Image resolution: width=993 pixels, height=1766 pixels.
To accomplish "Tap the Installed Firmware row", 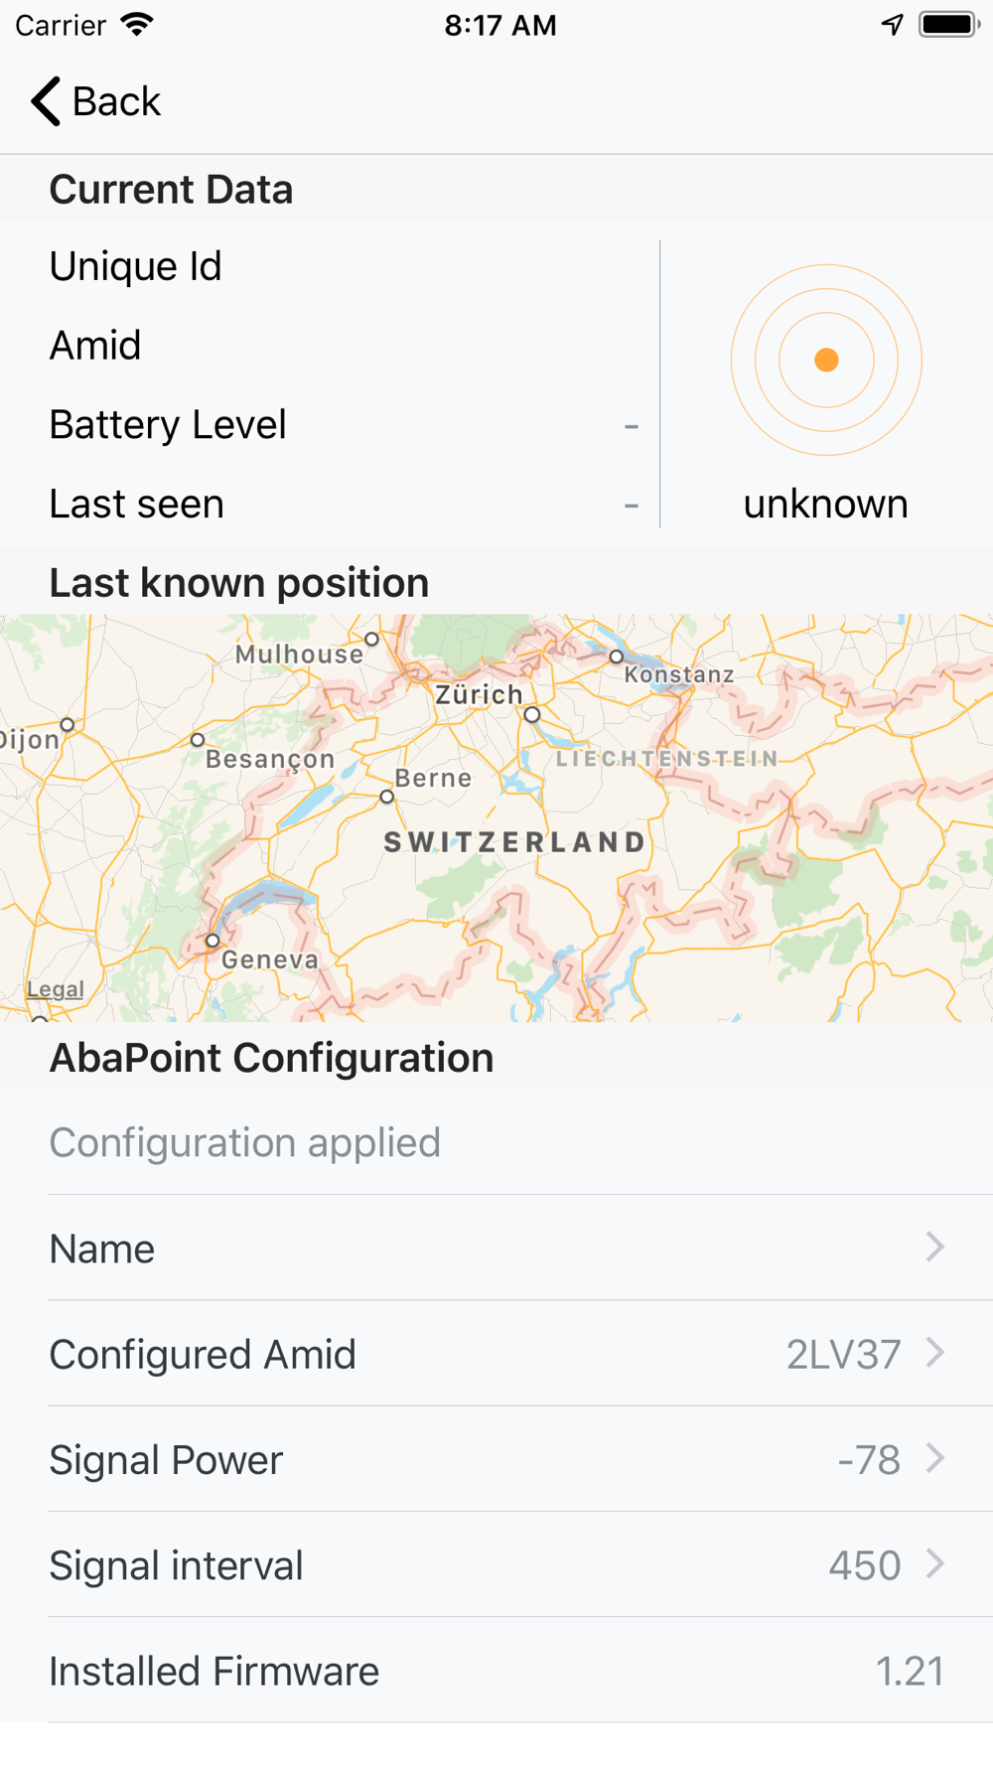I will point(496,1671).
